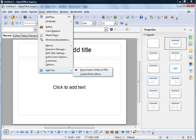Viewport: 196px width, 140px height.
Task: Select Export batch of files to PDF
Action: click(93, 70)
